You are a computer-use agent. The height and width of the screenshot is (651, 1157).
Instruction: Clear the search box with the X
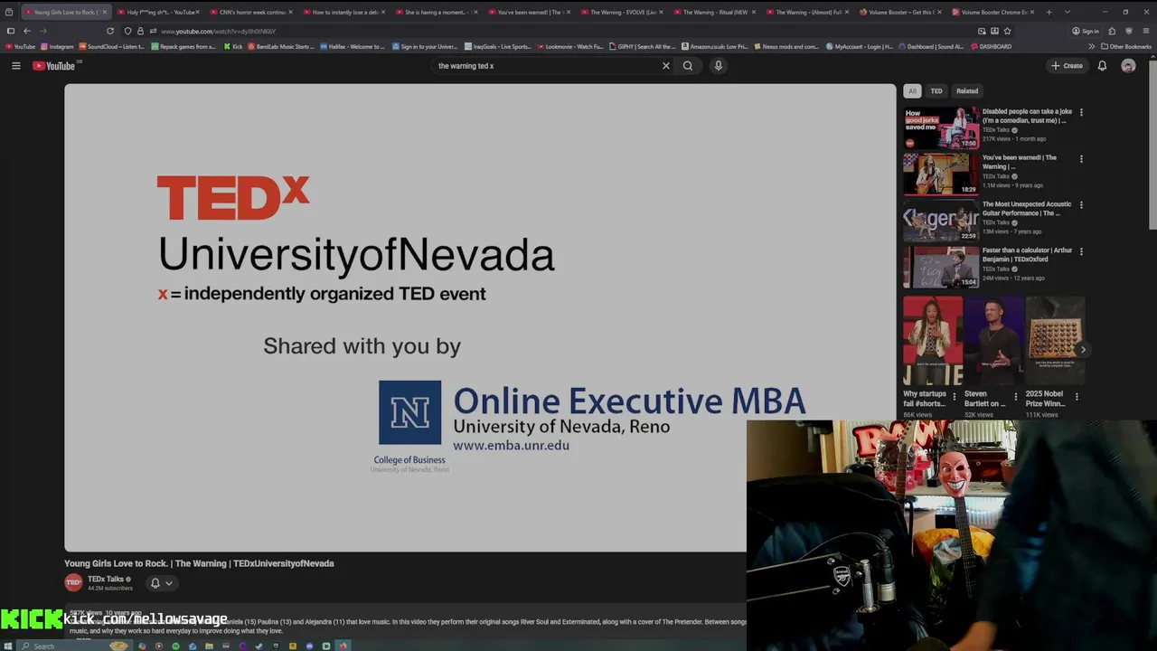point(666,66)
